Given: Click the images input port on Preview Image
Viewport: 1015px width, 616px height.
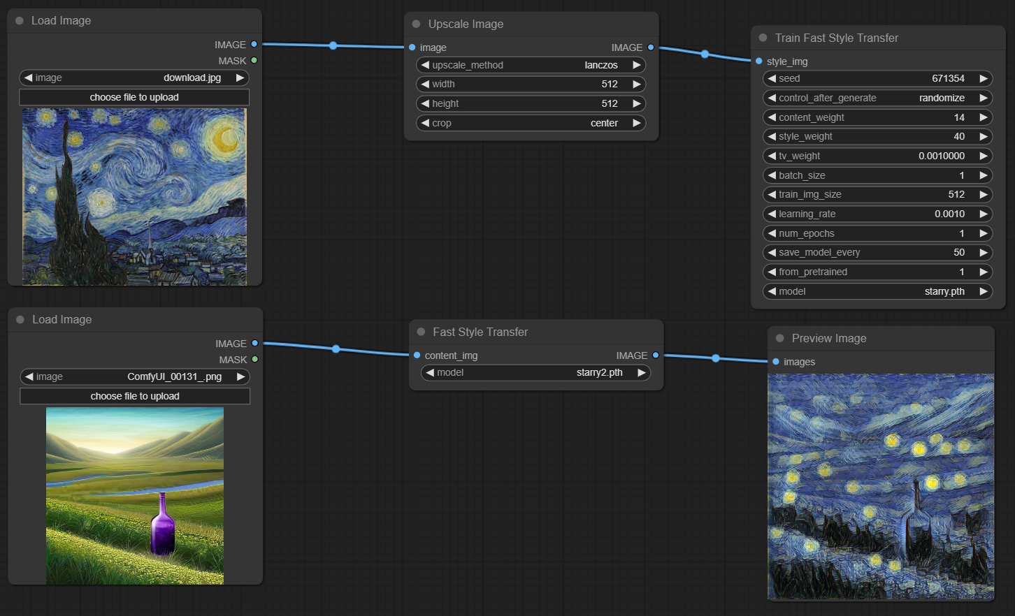Looking at the screenshot, I should (776, 362).
